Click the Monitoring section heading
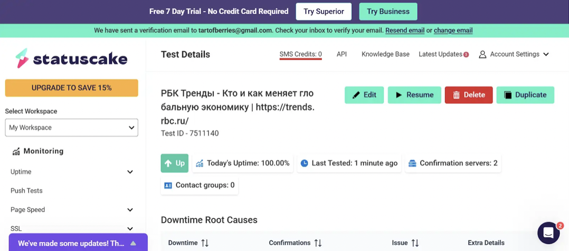The image size is (569, 251). click(x=43, y=151)
